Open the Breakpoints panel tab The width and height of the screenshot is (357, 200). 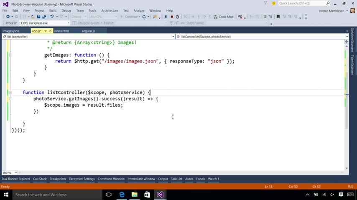tap(58, 179)
